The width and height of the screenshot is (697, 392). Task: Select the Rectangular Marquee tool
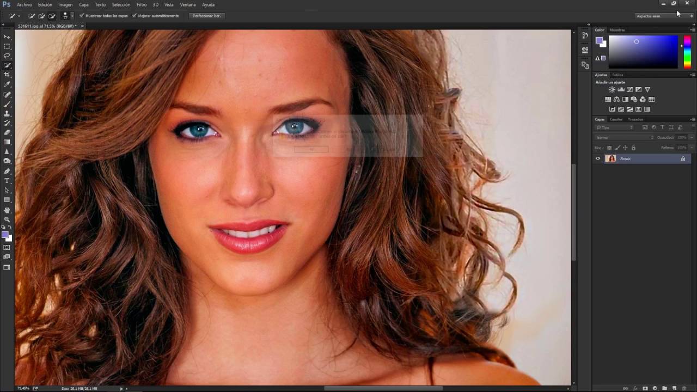point(7,46)
